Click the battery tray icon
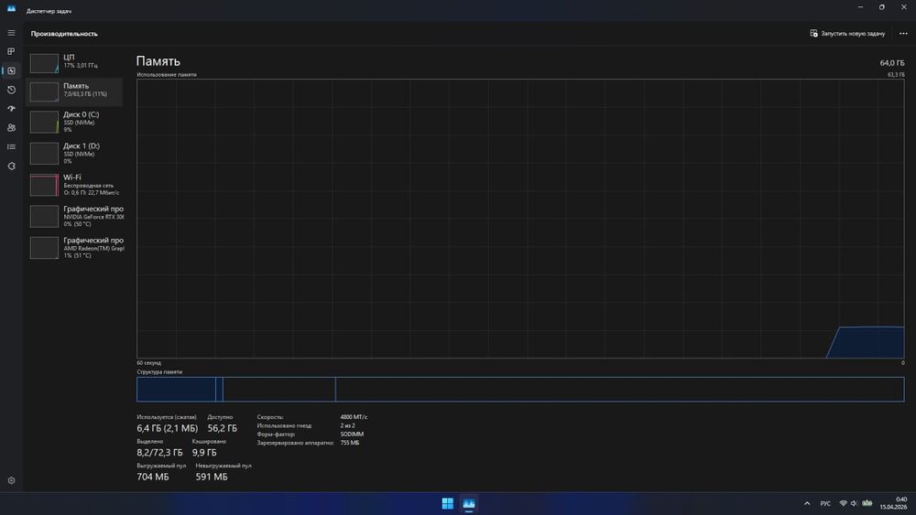 867,503
